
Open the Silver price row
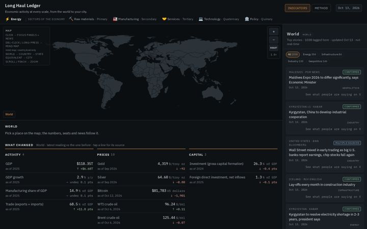pyautogui.click(x=141, y=180)
